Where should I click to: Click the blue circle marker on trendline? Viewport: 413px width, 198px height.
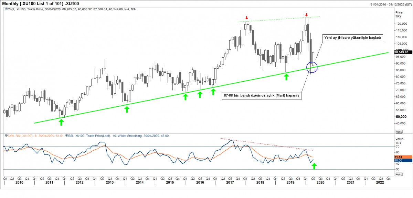(311, 67)
